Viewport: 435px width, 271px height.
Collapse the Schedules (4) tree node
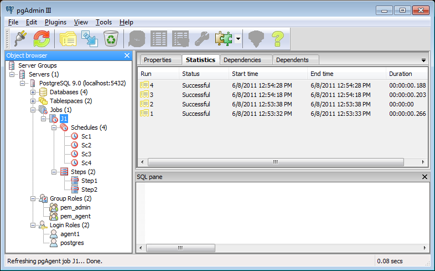(54, 127)
